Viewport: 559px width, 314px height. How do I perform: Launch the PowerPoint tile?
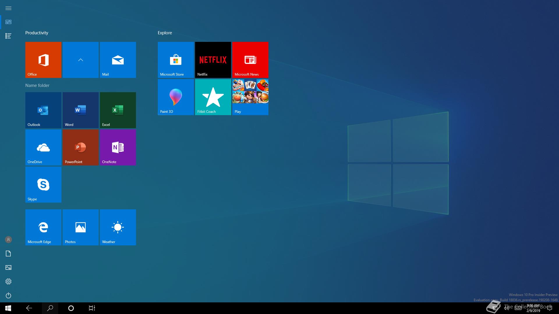81,147
